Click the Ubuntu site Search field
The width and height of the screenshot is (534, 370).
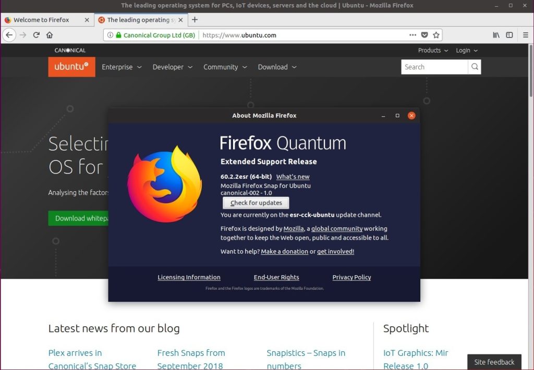[x=434, y=67]
